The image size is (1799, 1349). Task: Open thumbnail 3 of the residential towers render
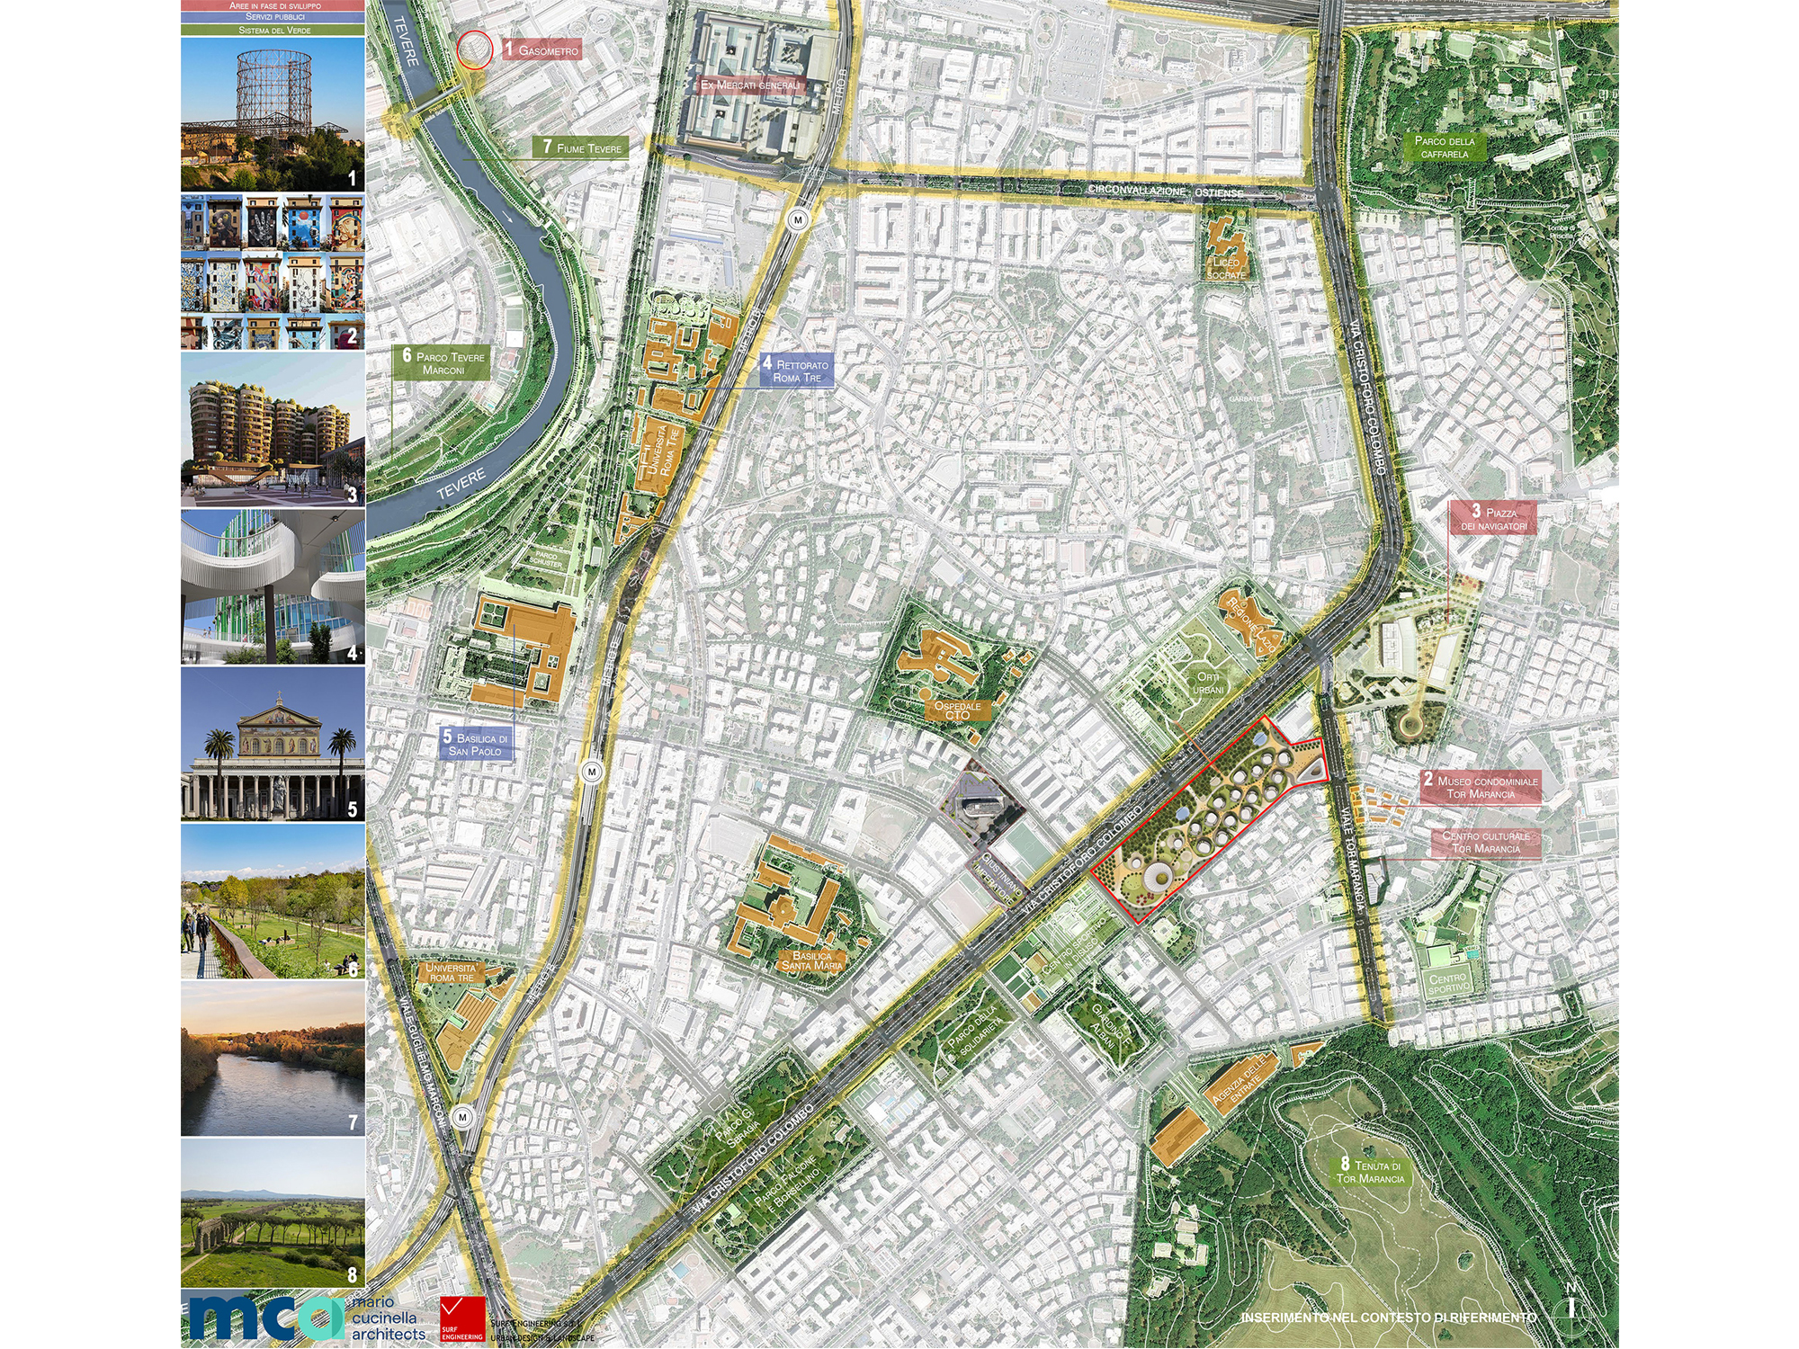273,429
